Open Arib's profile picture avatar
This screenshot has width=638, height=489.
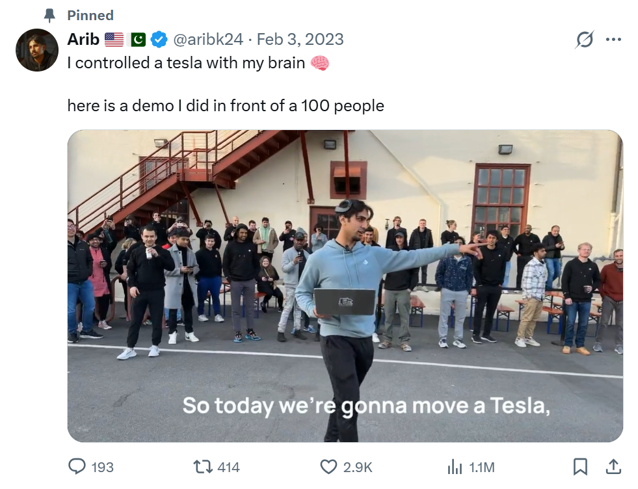point(37,50)
